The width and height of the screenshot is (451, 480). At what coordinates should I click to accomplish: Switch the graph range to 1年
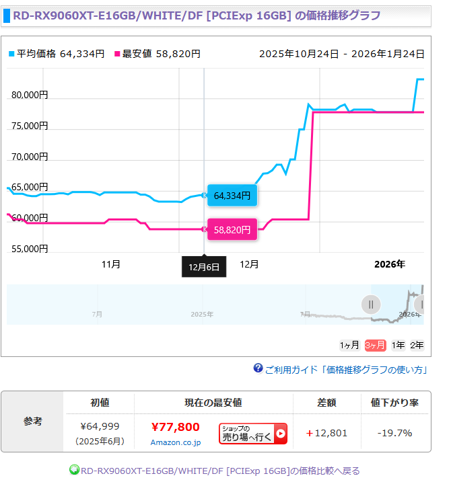coord(398,345)
